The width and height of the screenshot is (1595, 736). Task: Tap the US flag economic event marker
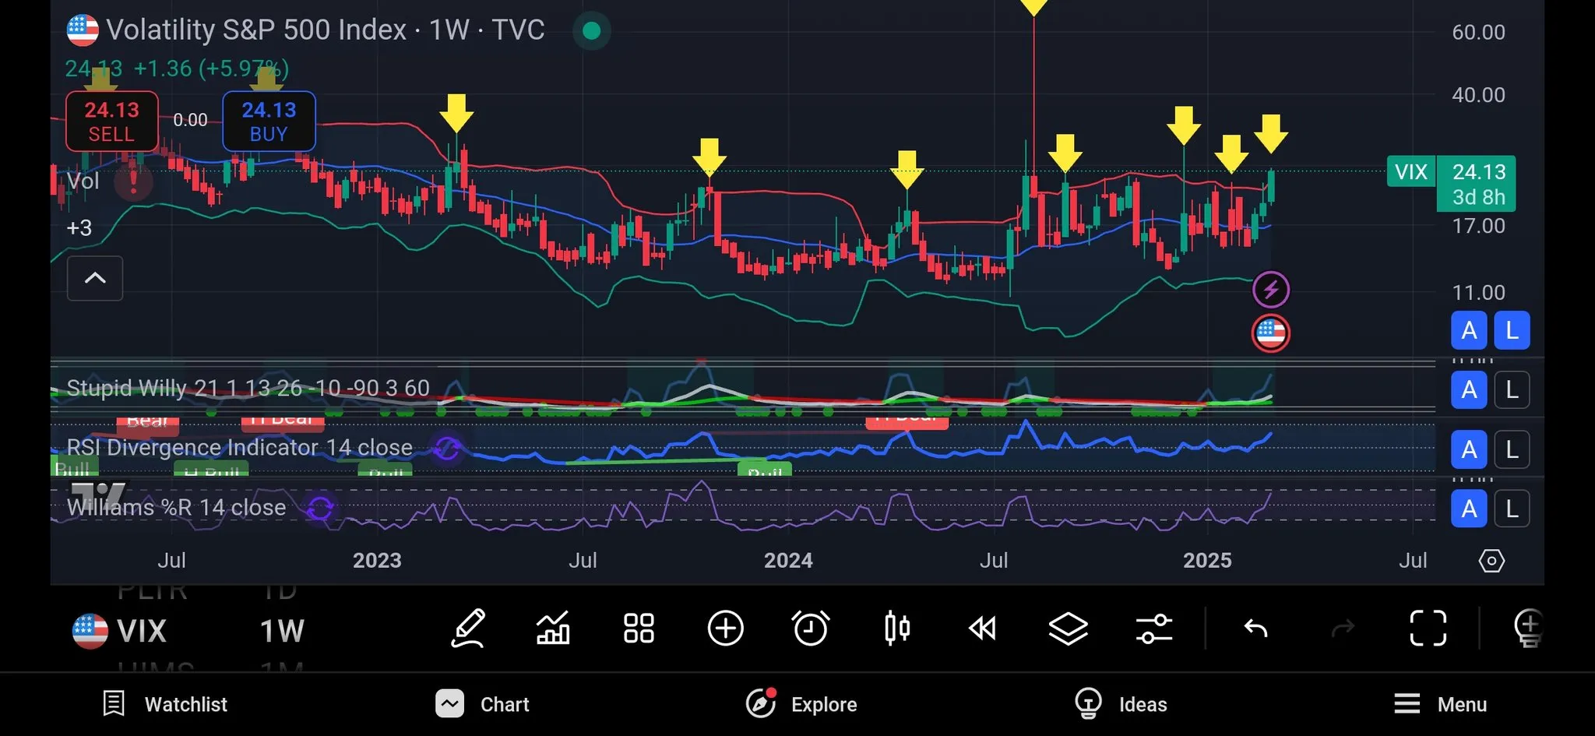(1271, 333)
